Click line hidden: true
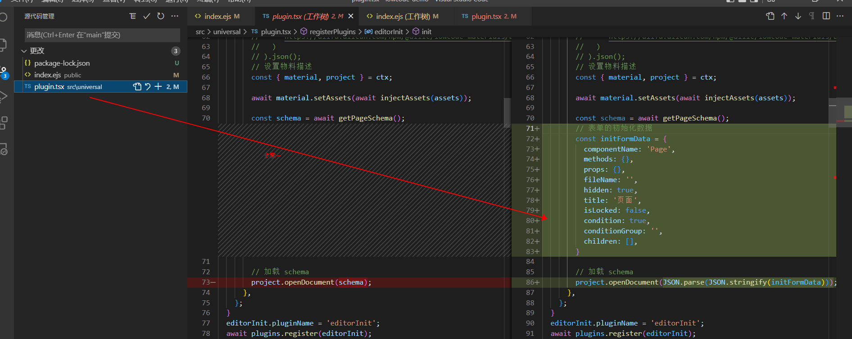The width and height of the screenshot is (852, 339). (x=610, y=190)
